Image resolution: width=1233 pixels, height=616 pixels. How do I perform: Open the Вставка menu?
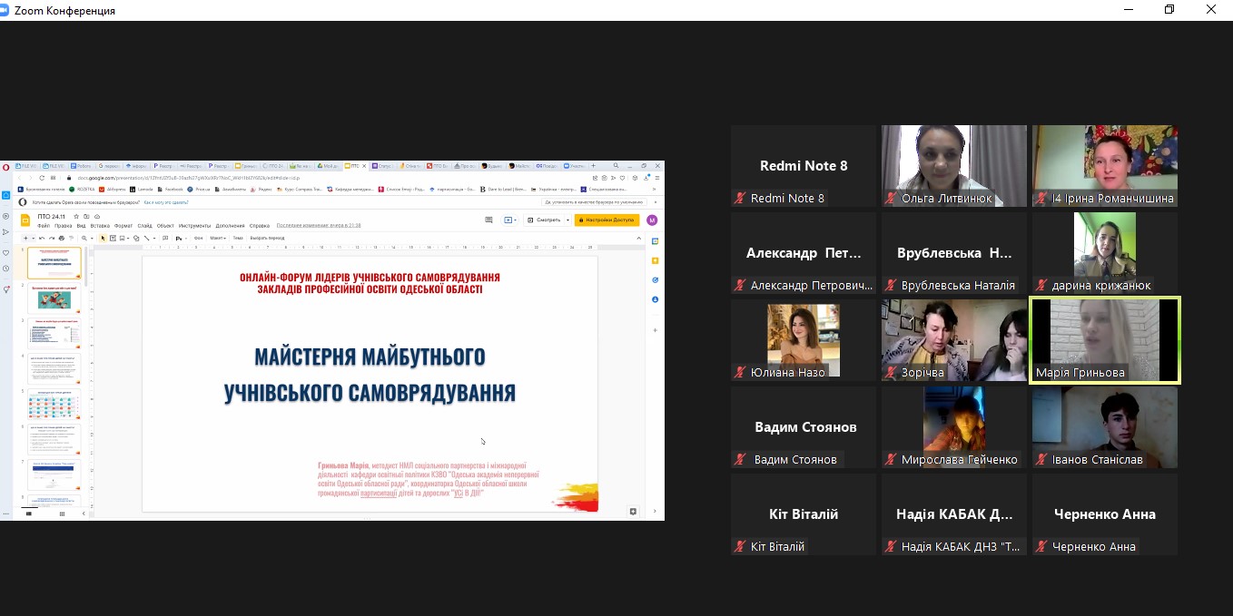[x=100, y=226]
